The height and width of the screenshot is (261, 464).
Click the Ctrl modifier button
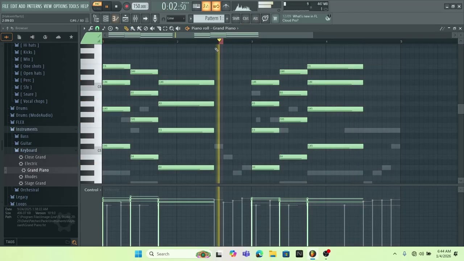coord(246,18)
